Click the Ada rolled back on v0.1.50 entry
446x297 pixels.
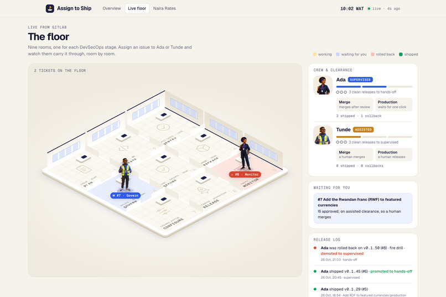pyautogui.click(x=363, y=253)
